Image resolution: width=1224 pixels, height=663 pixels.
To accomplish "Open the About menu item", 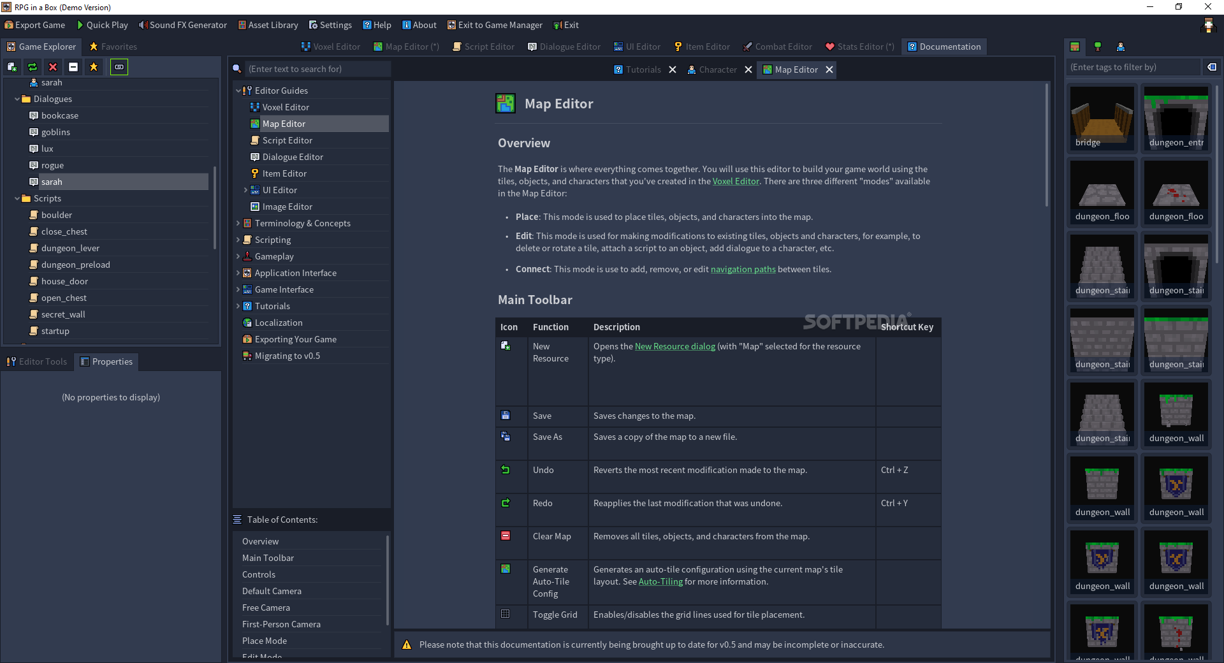I will click(x=419, y=25).
